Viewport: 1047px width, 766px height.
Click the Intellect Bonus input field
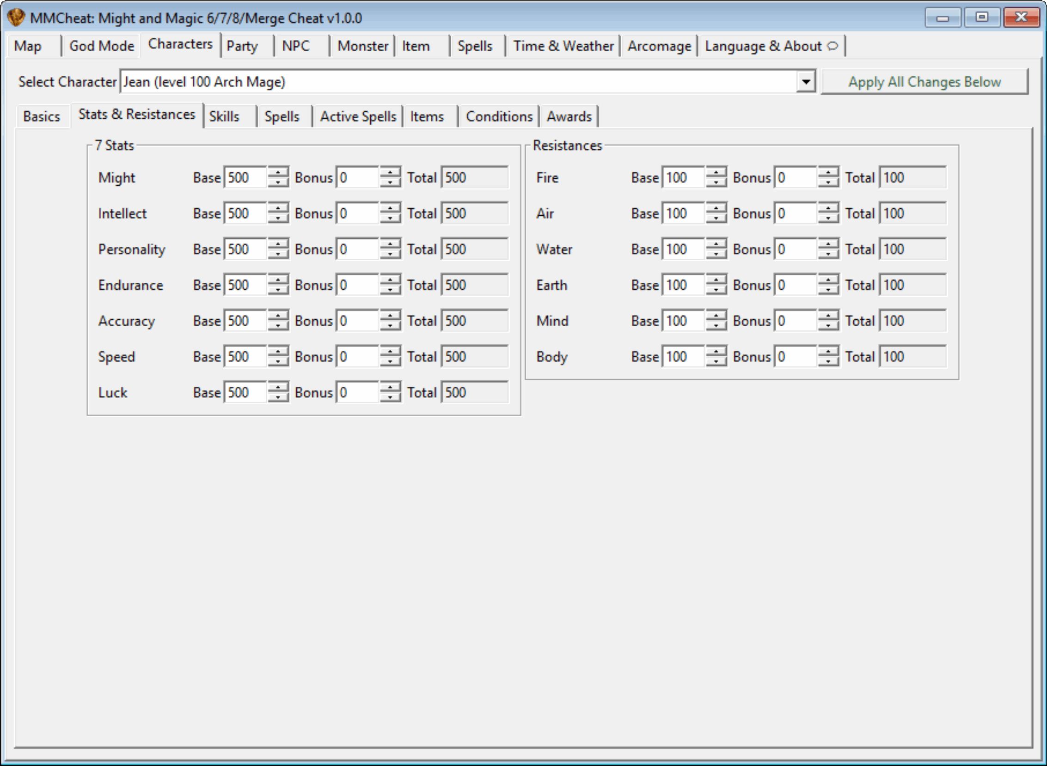click(x=358, y=213)
